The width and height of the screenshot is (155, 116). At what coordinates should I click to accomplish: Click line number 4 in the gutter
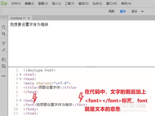[x=17, y=83]
